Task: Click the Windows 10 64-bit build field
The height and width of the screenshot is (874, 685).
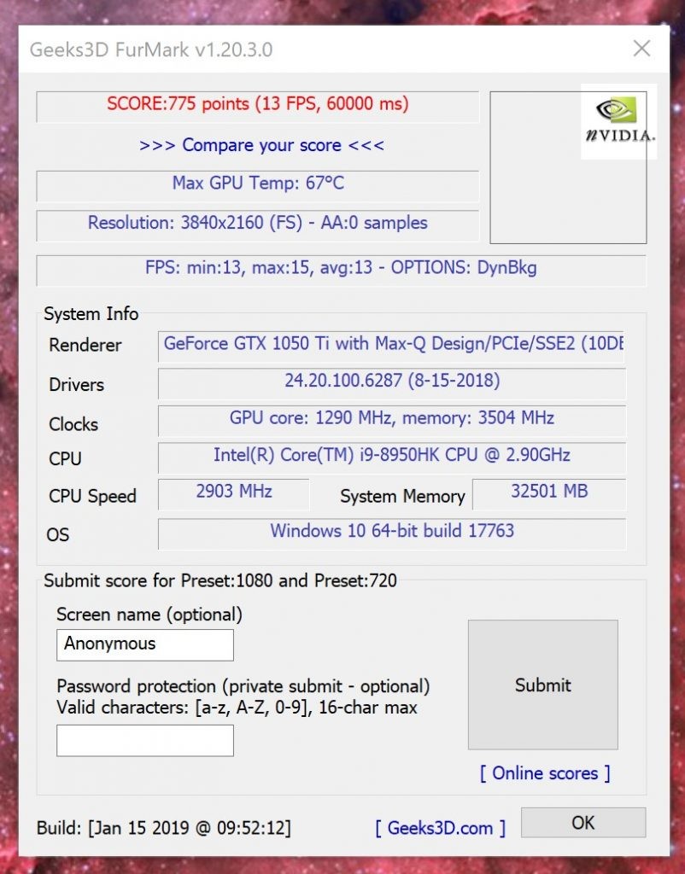Action: [391, 533]
